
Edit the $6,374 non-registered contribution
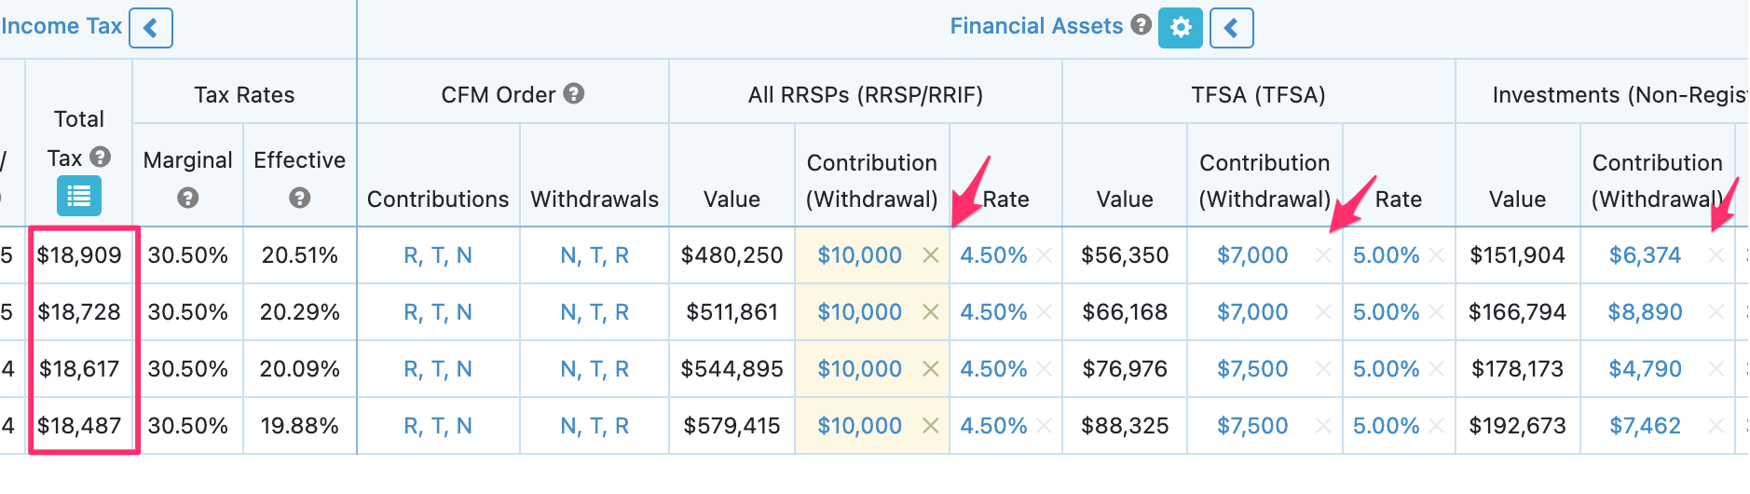[x=1645, y=255]
